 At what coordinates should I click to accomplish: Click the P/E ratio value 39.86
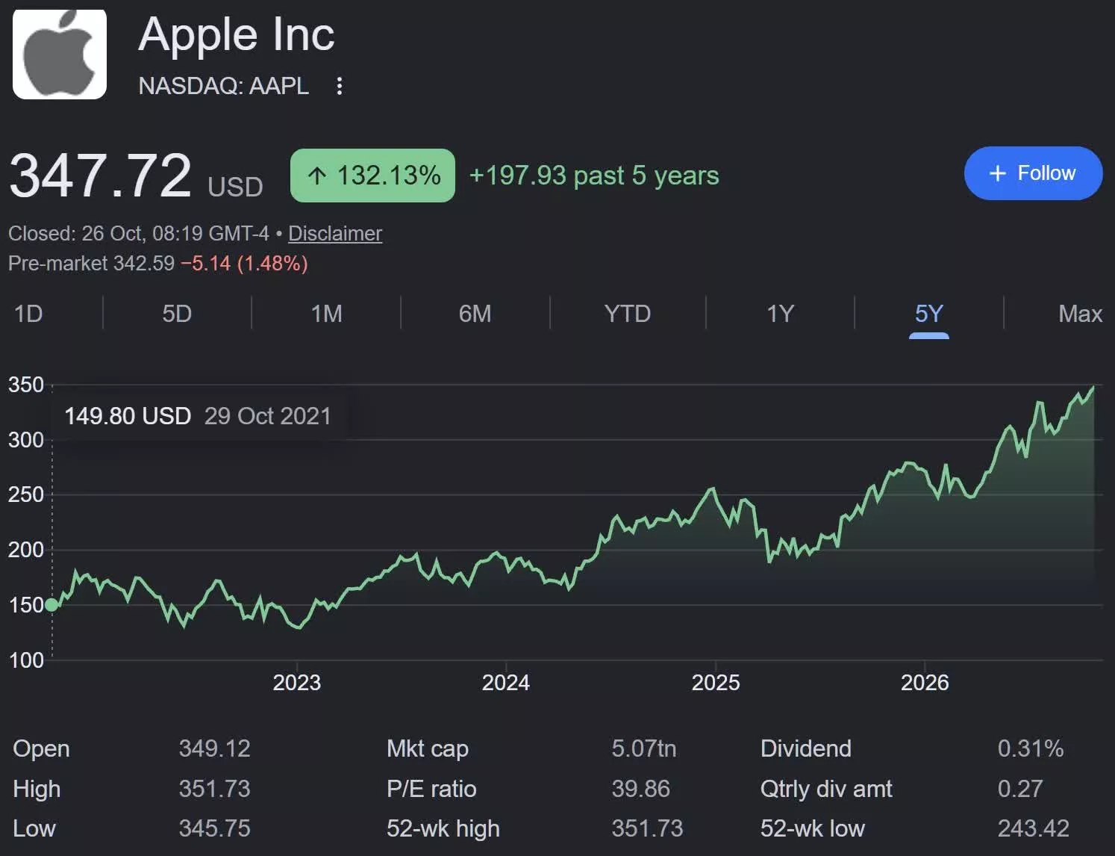[640, 789]
